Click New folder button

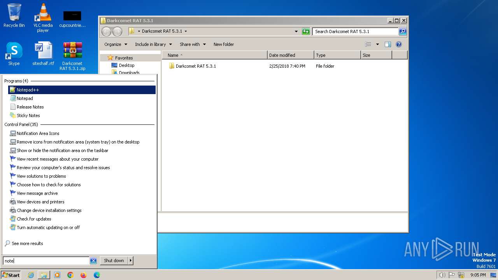tap(224, 44)
